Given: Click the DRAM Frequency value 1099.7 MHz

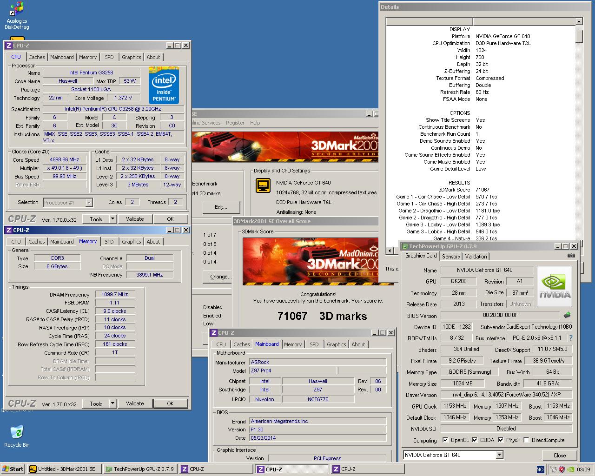Looking at the screenshot, I should (x=115, y=294).
